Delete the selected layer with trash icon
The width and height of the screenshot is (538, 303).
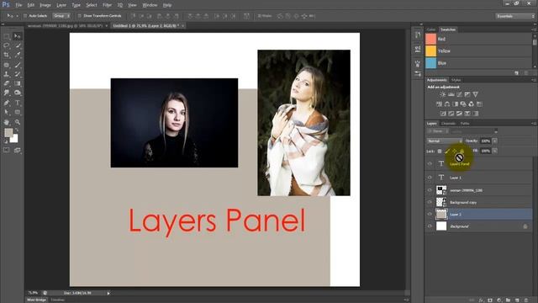[x=526, y=300]
